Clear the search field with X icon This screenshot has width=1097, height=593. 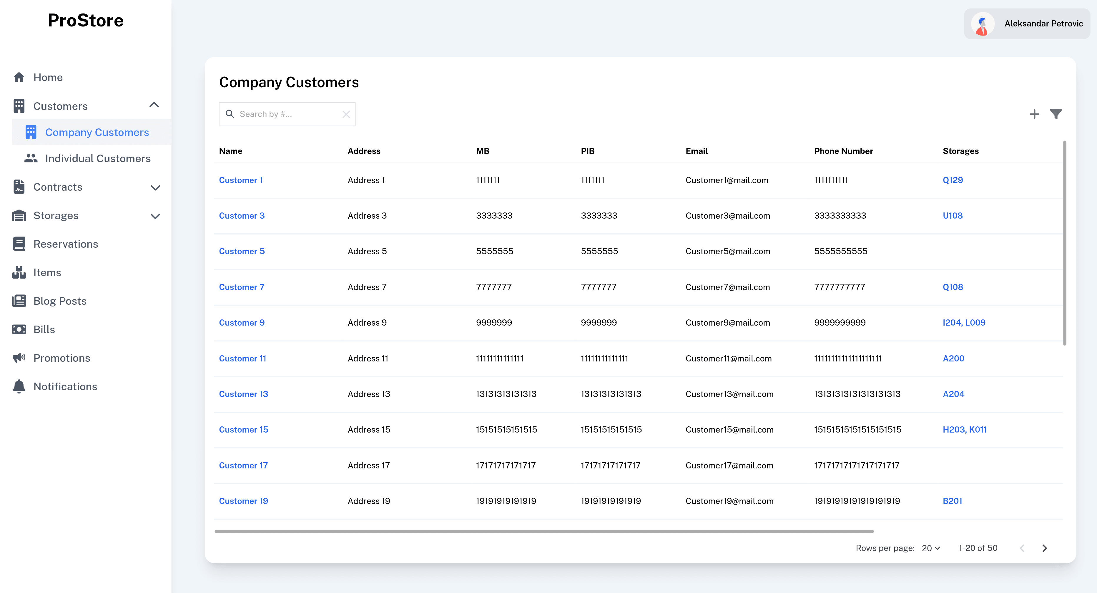click(x=346, y=114)
